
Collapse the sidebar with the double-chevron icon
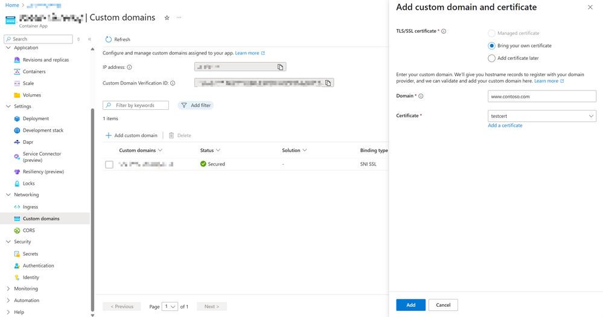click(89, 39)
